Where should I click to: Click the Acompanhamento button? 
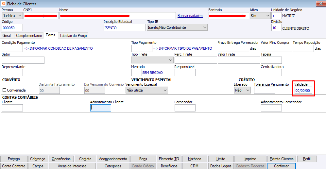pos(113,159)
